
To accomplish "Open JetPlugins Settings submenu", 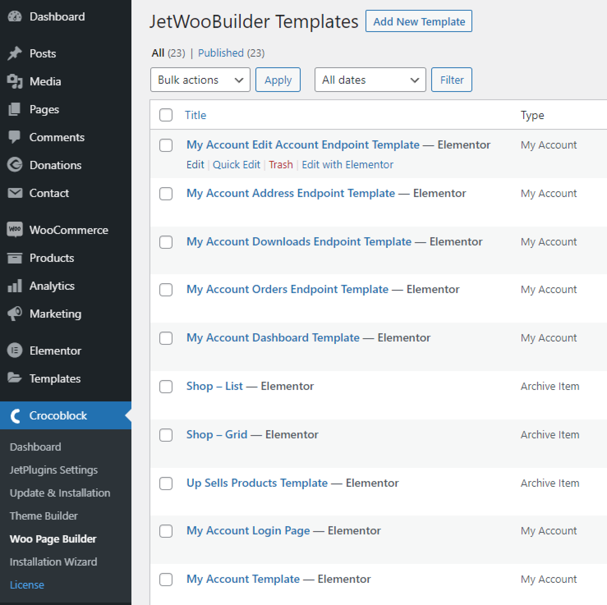I will click(x=54, y=470).
